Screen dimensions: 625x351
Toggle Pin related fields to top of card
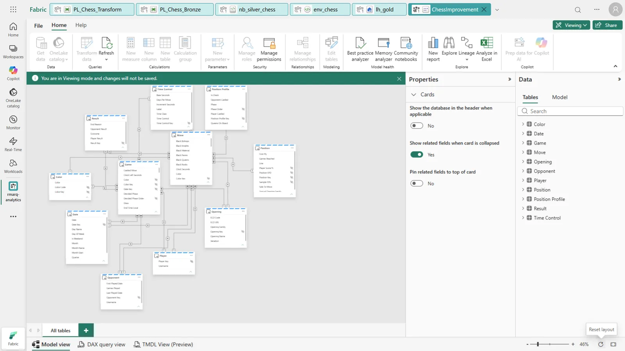point(416,183)
